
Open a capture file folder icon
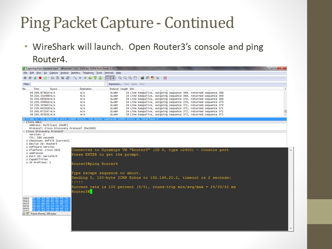[x=53, y=78]
